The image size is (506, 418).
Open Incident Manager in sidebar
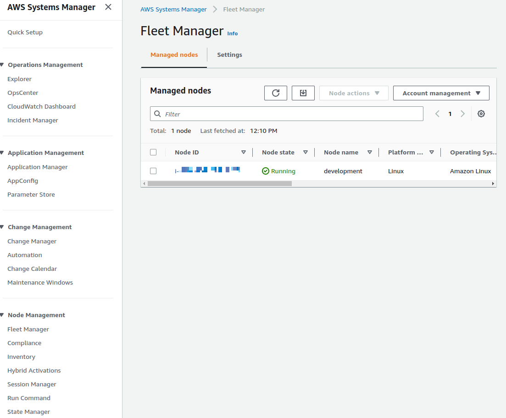click(33, 120)
